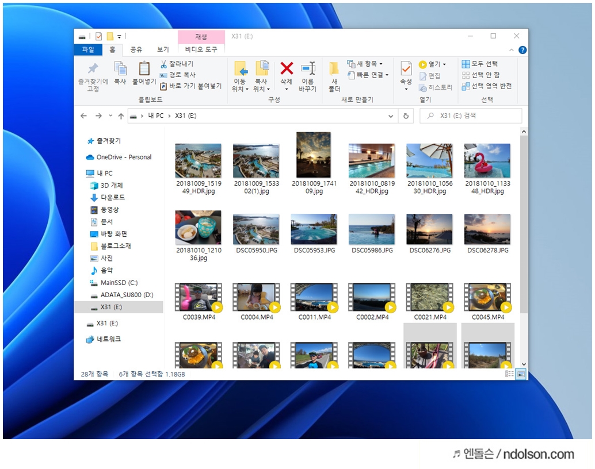Click the X31 (E:) search field
Screen dimensions: 595x469
coord(471,116)
